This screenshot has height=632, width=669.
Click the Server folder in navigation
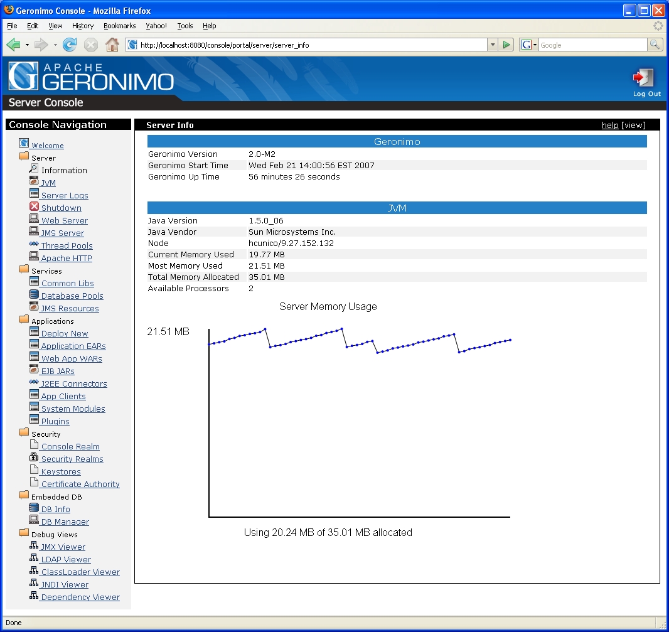[24, 156]
